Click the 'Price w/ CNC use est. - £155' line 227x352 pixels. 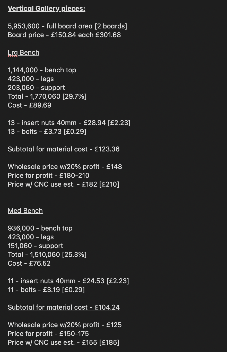[64, 343]
